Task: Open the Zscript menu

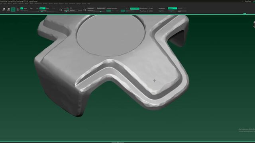Action: tap(84, 4)
